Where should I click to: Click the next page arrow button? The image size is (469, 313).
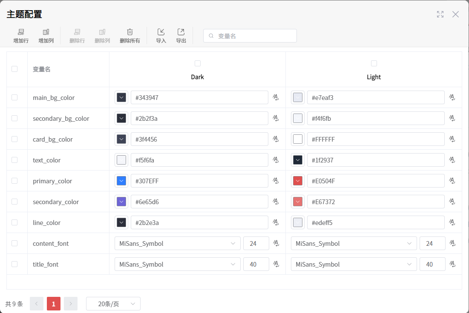71,304
